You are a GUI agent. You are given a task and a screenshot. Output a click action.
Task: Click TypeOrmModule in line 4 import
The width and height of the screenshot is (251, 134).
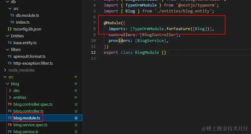[x=141, y=5]
